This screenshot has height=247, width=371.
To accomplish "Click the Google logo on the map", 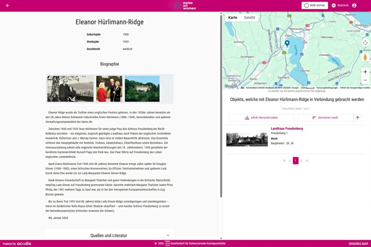I will [x=230, y=86].
